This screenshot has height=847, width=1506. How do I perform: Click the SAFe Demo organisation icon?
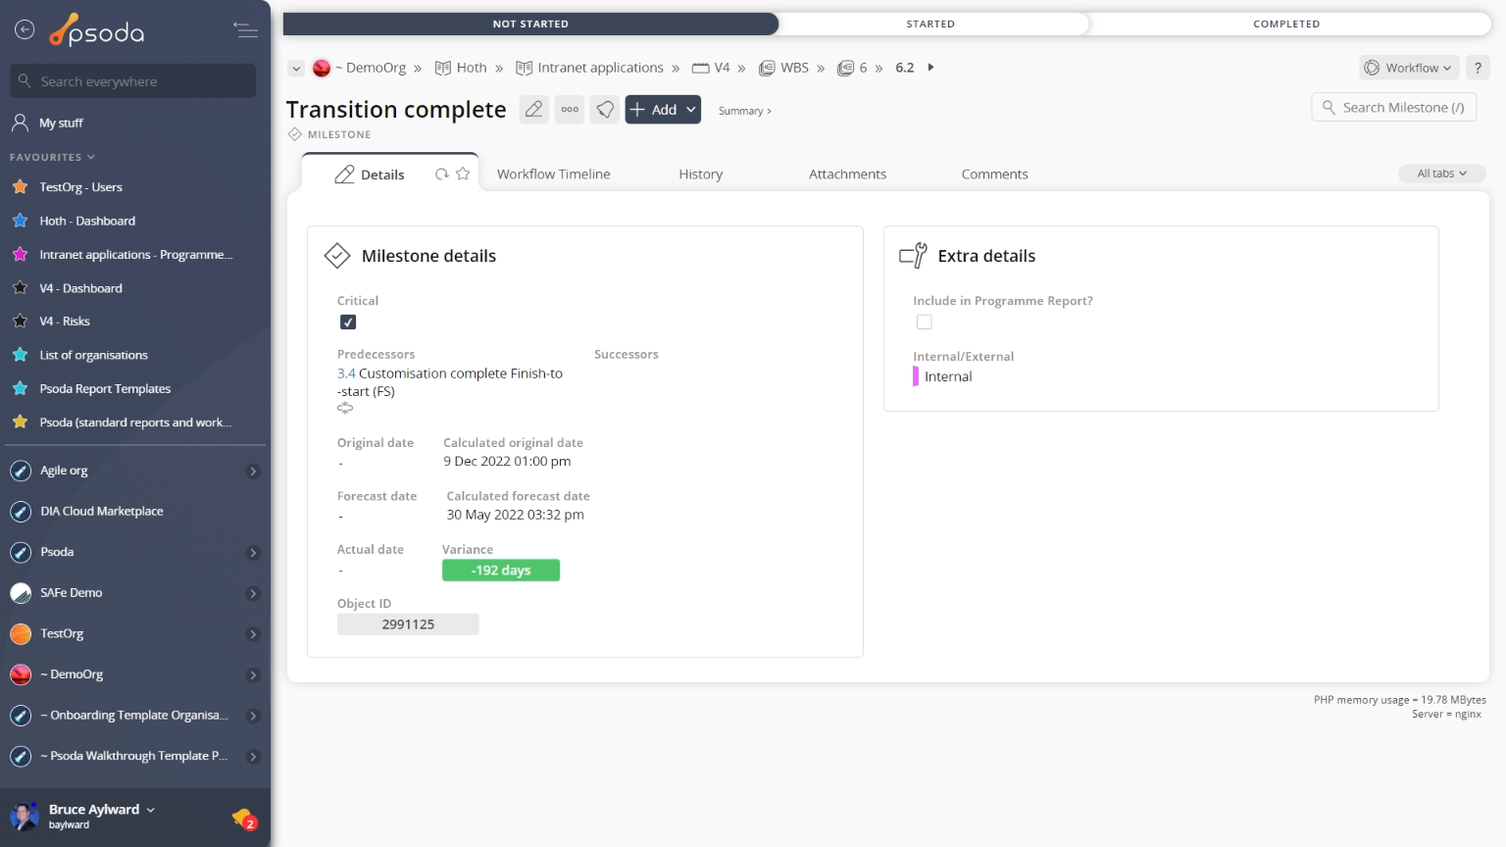21,593
